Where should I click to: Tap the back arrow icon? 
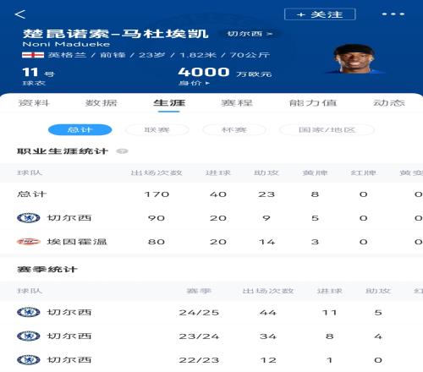(20, 14)
